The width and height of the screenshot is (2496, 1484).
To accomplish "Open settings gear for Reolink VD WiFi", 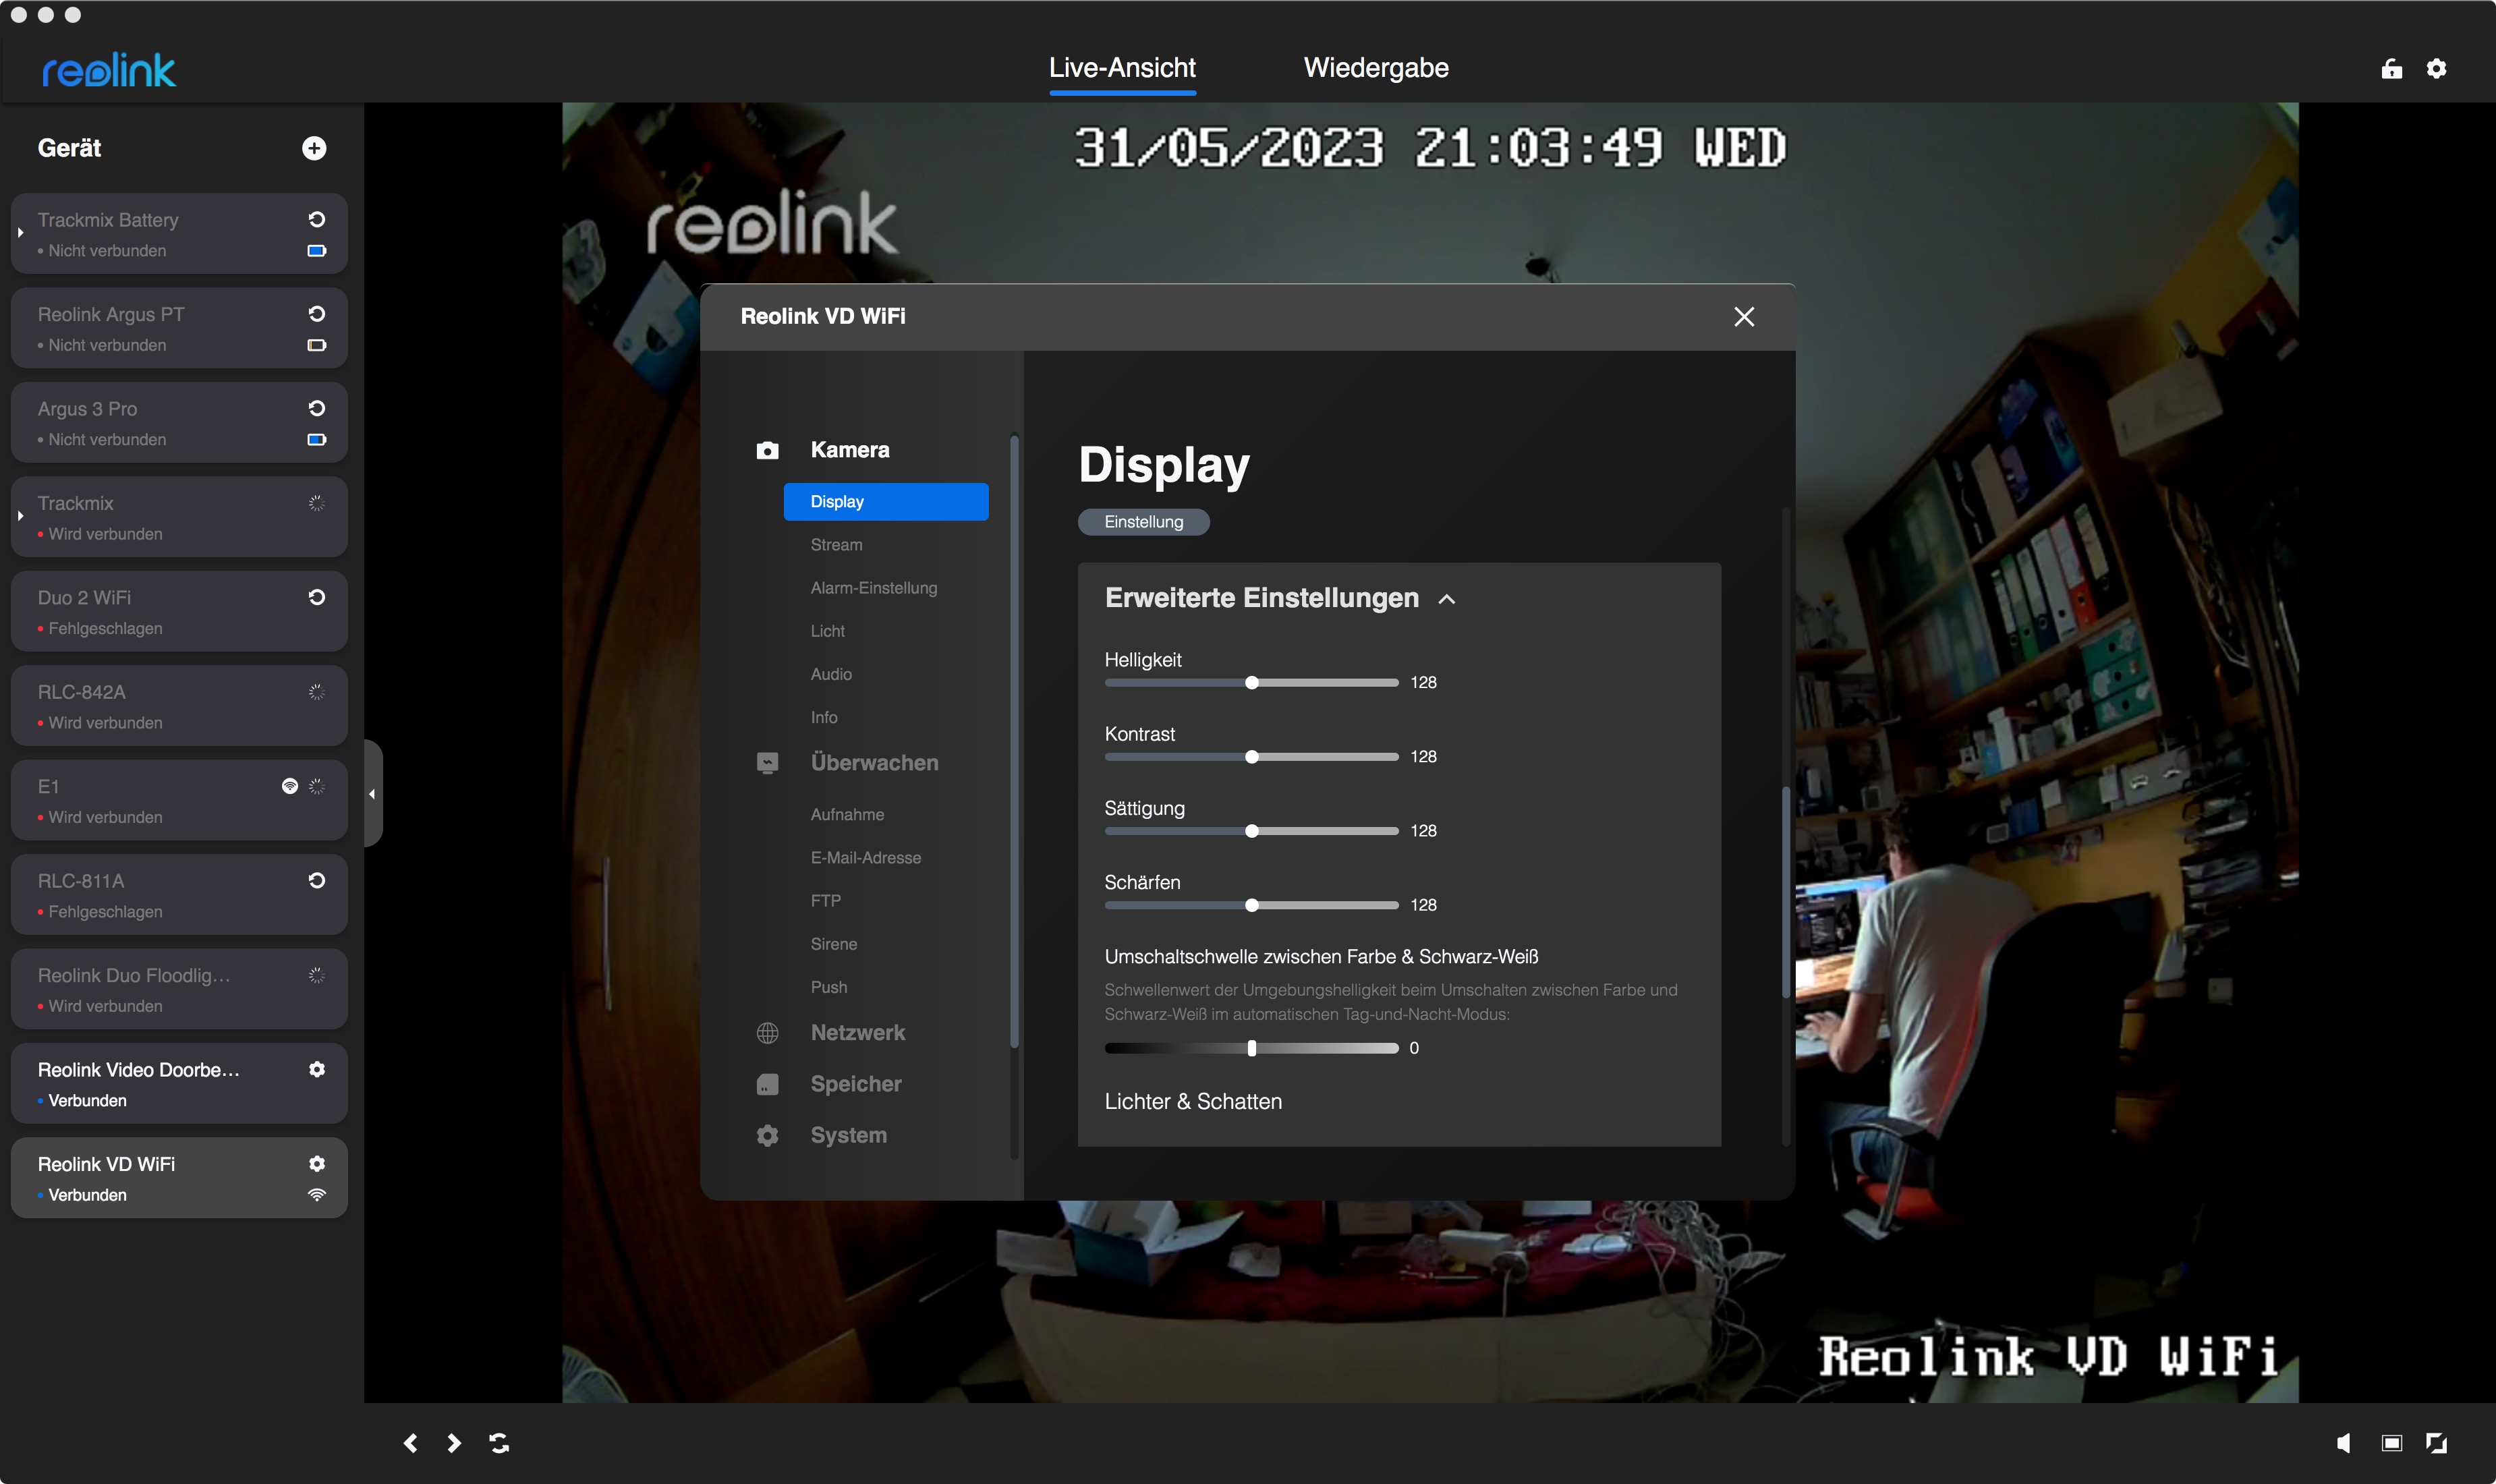I will [x=317, y=1163].
